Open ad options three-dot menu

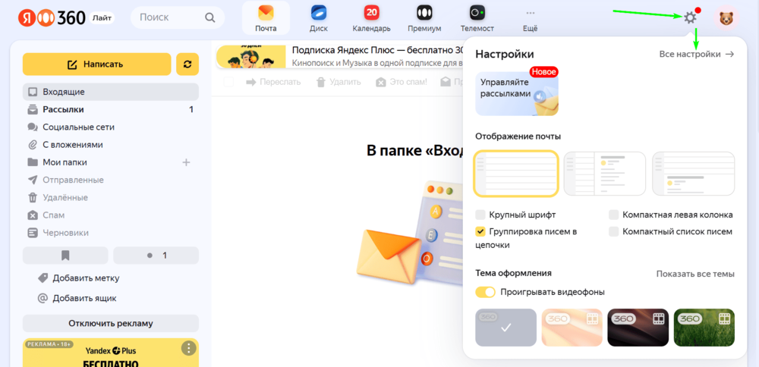[x=188, y=348]
